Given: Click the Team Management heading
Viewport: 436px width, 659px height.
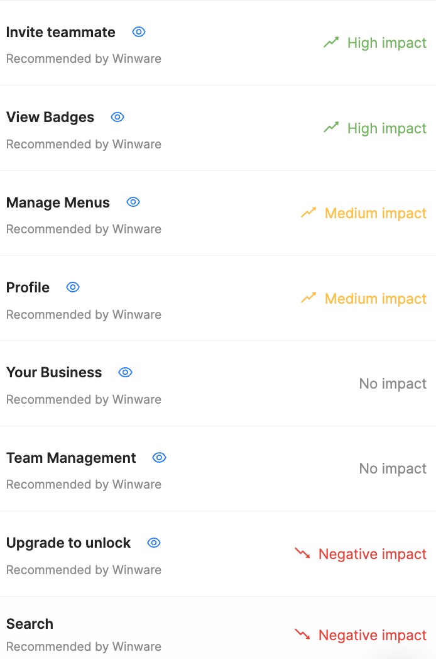Looking at the screenshot, I should (71, 458).
